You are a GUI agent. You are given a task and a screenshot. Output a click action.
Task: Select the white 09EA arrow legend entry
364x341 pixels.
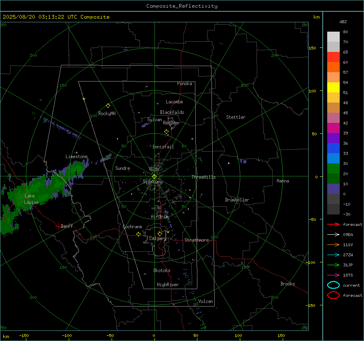coord(333,235)
